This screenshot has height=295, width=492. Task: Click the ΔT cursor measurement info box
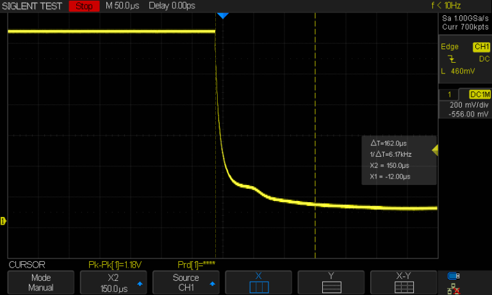[398, 160]
